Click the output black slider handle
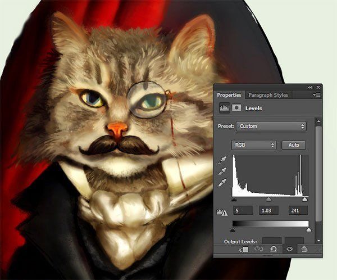Screen dimensions: 337x280 click(233, 230)
